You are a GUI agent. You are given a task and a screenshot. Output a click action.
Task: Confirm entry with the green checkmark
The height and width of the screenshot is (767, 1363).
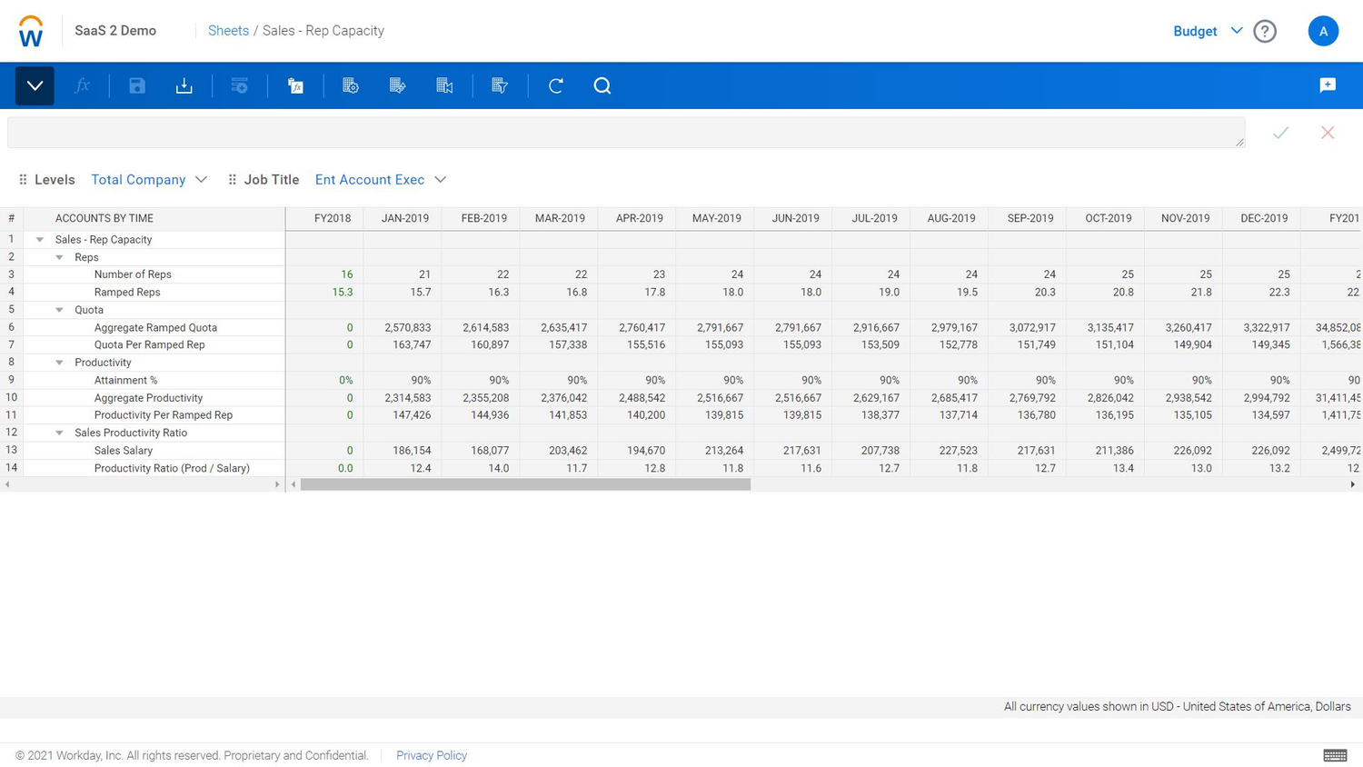1280,132
